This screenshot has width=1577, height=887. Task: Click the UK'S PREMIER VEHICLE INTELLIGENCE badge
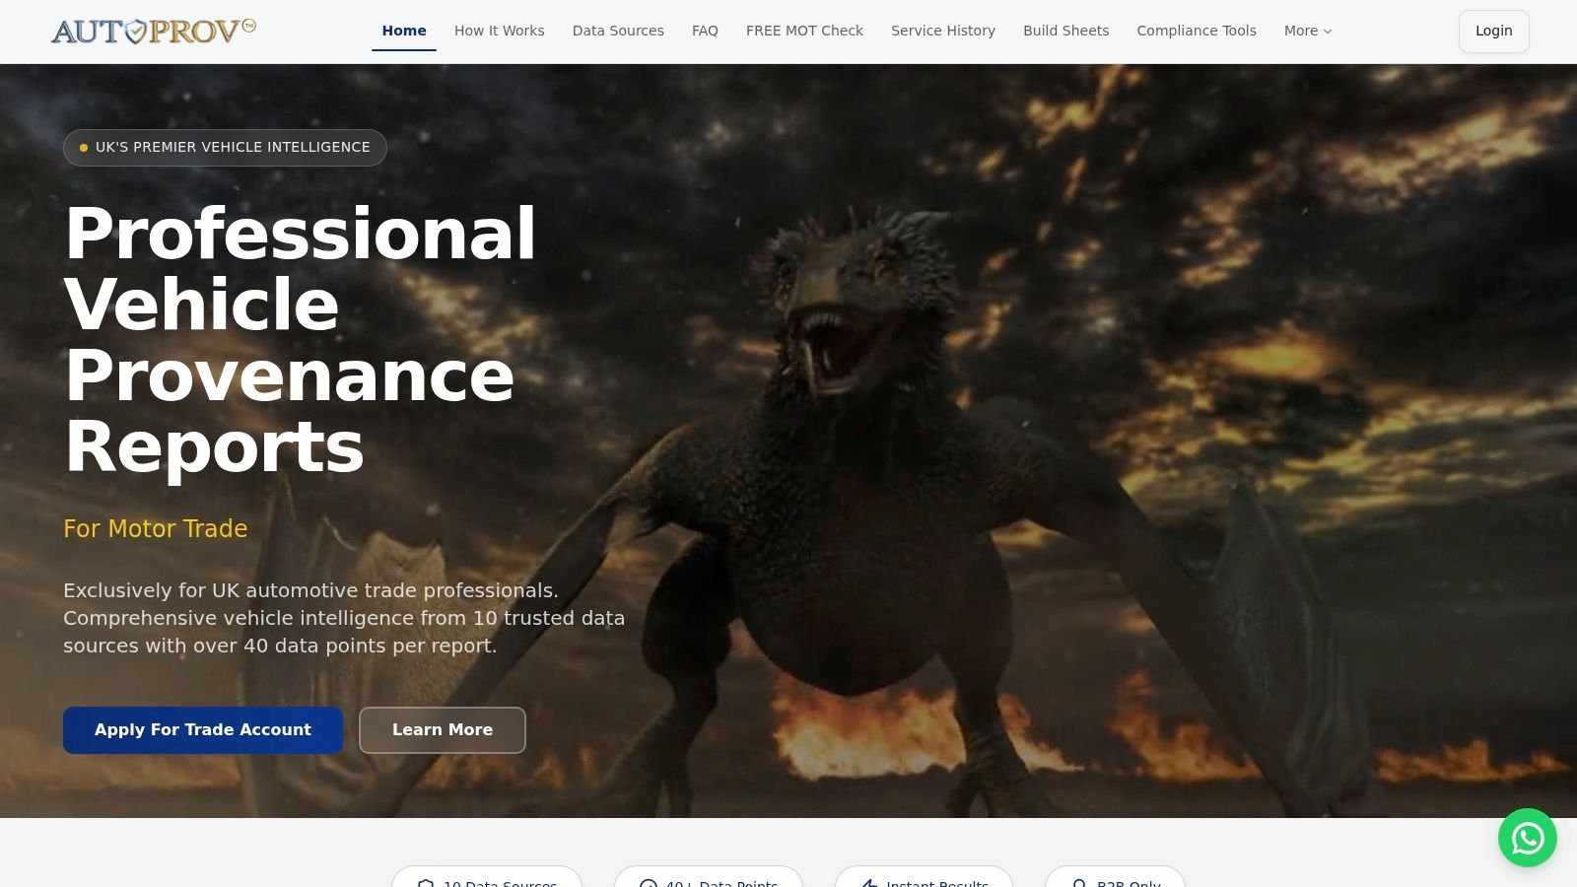[x=225, y=148]
